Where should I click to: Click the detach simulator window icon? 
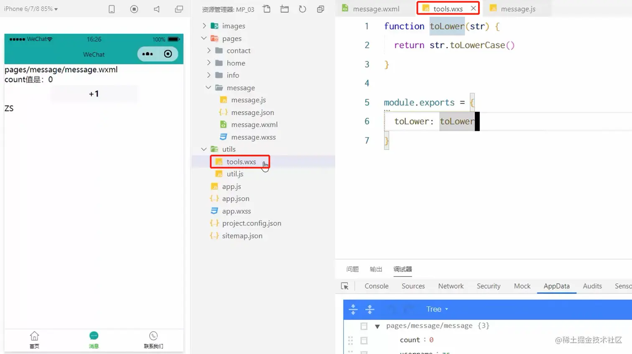[x=179, y=9]
